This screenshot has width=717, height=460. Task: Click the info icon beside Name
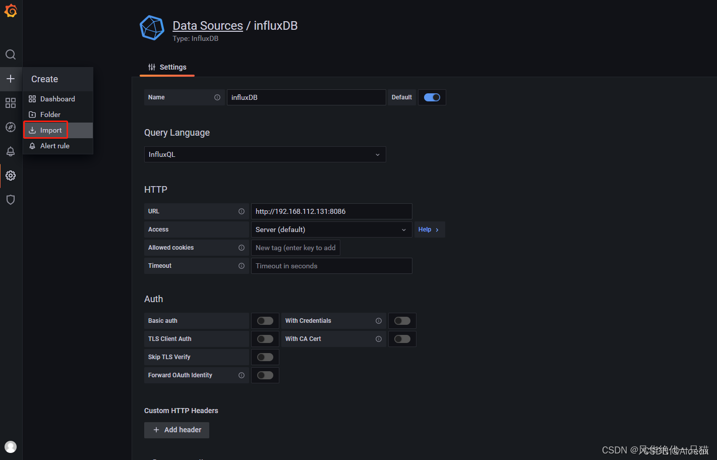217,97
